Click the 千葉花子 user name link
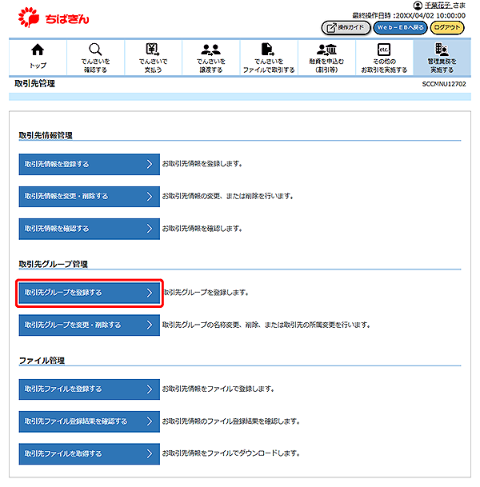The image size is (480, 487). (x=438, y=6)
